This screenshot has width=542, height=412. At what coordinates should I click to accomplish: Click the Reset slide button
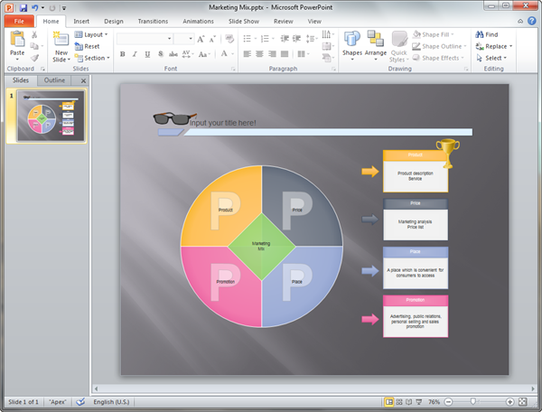[x=88, y=46]
